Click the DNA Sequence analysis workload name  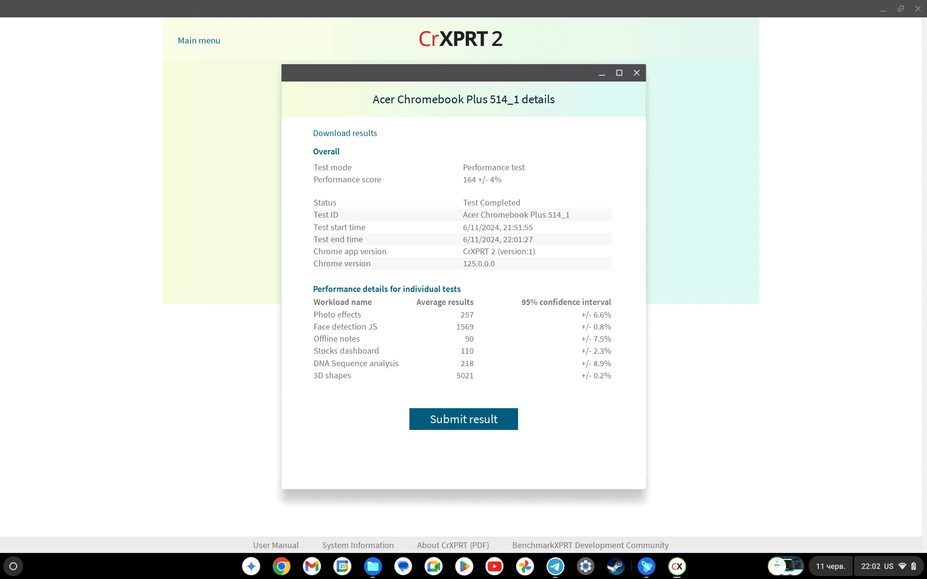(356, 363)
